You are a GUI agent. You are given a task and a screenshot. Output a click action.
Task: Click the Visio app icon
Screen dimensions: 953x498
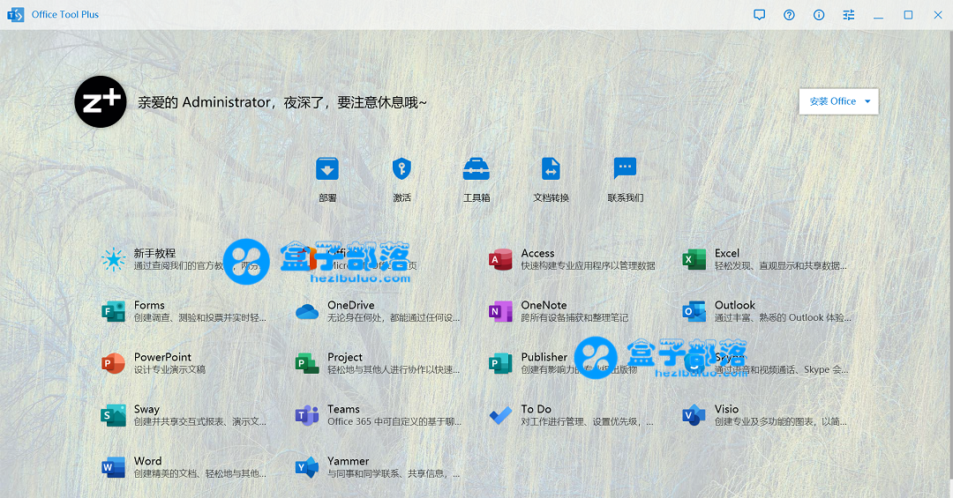click(694, 415)
